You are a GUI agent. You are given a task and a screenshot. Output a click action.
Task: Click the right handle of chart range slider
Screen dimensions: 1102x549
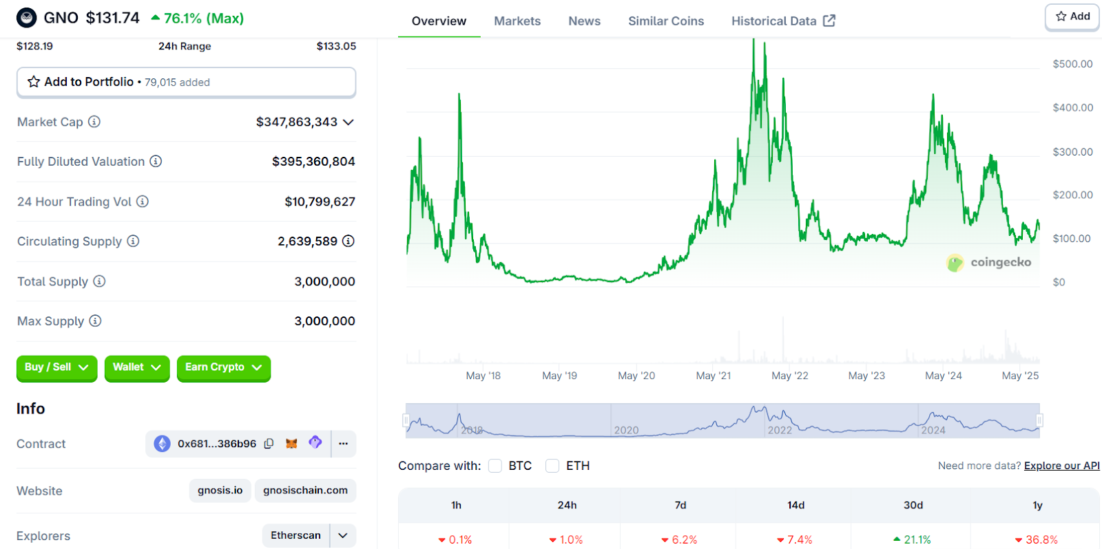tap(1039, 420)
